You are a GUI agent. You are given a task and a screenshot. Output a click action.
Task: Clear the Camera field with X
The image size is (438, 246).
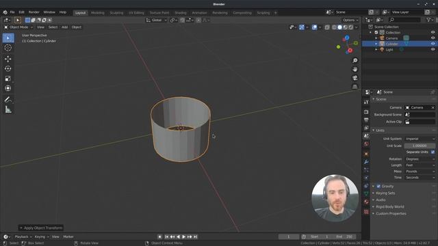(433, 107)
